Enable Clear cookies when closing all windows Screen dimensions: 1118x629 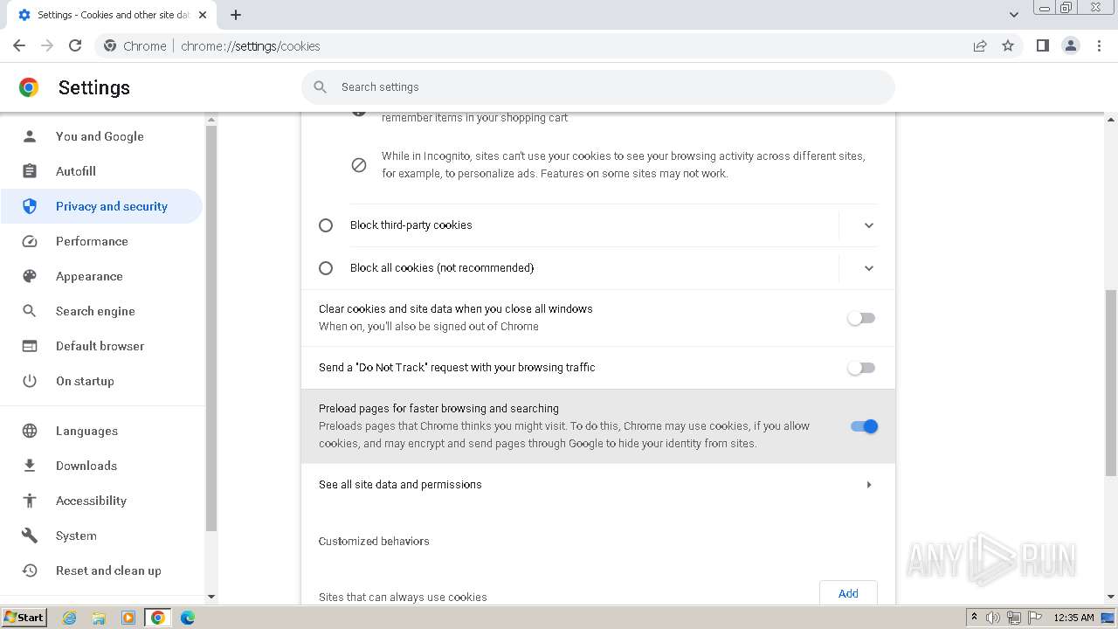tap(861, 318)
